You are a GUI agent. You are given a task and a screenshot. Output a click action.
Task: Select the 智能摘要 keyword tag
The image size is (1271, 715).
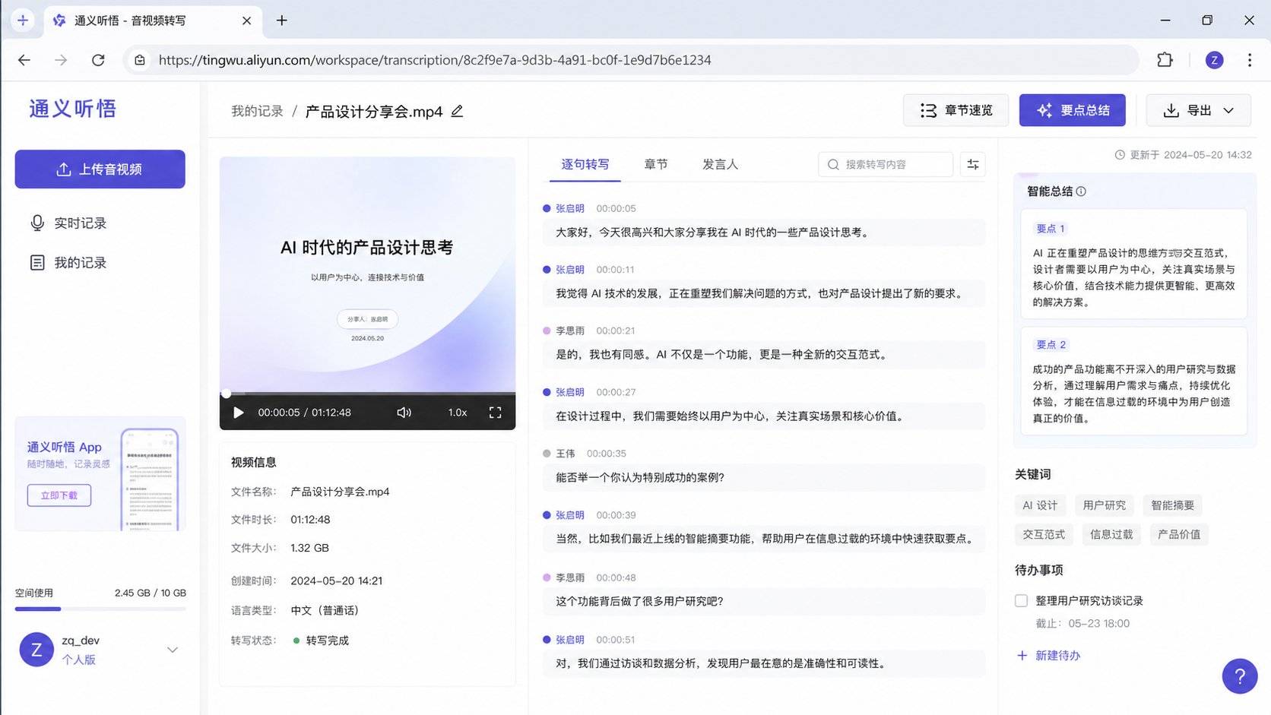pos(1172,505)
